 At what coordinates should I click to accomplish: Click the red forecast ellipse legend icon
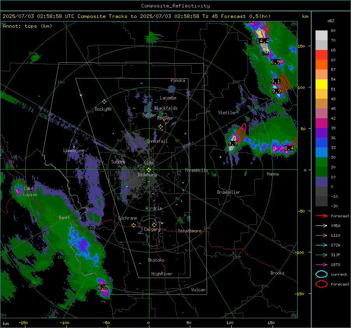click(321, 284)
